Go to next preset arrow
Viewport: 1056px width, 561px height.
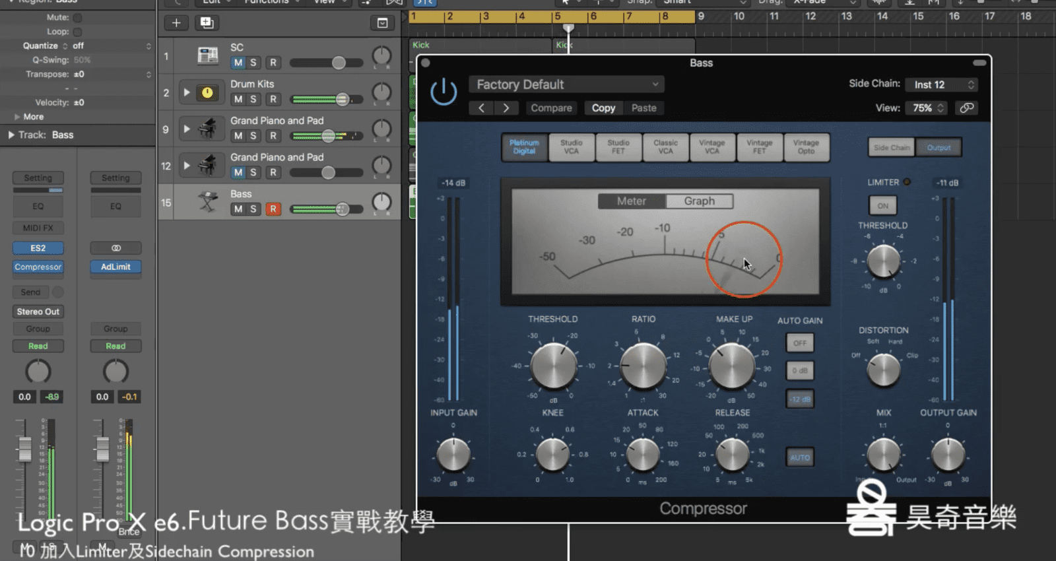506,108
